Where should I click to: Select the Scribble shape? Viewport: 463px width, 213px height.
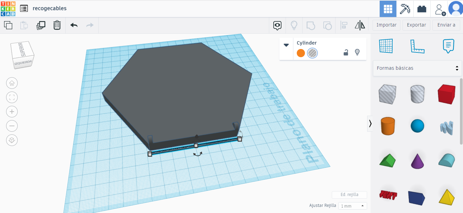[x=446, y=128]
